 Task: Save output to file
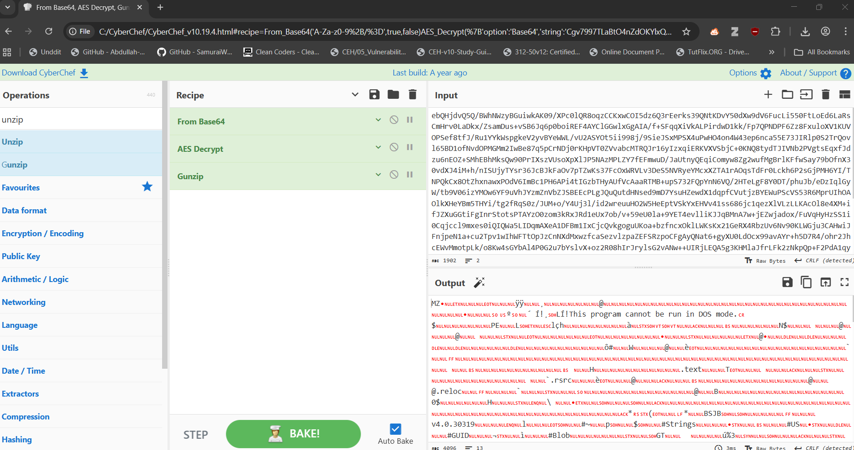point(787,282)
